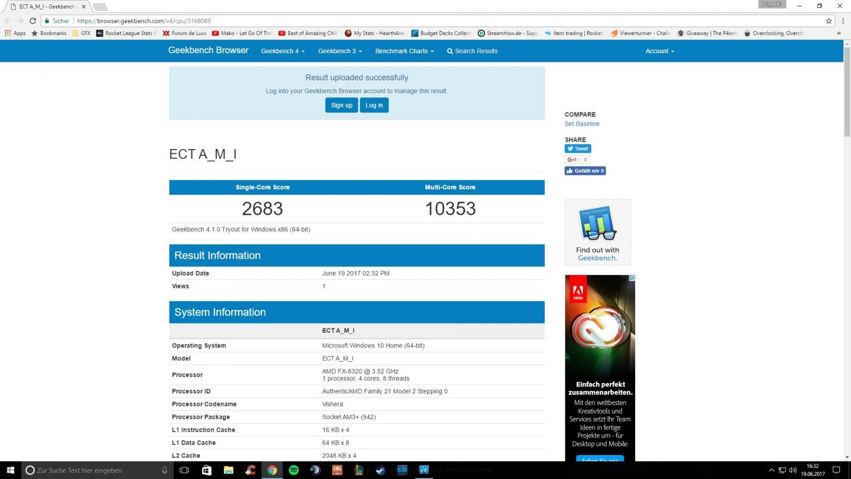Click the Set Baseline link
The width and height of the screenshot is (851, 479).
click(582, 123)
